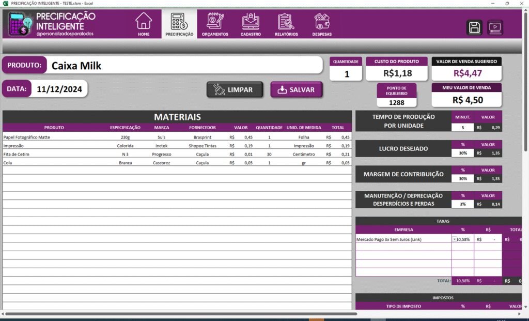Open the Mercado Pago empresa dropdown arrow
Screen dimensions: 529x321
pyautogui.click(x=455, y=239)
